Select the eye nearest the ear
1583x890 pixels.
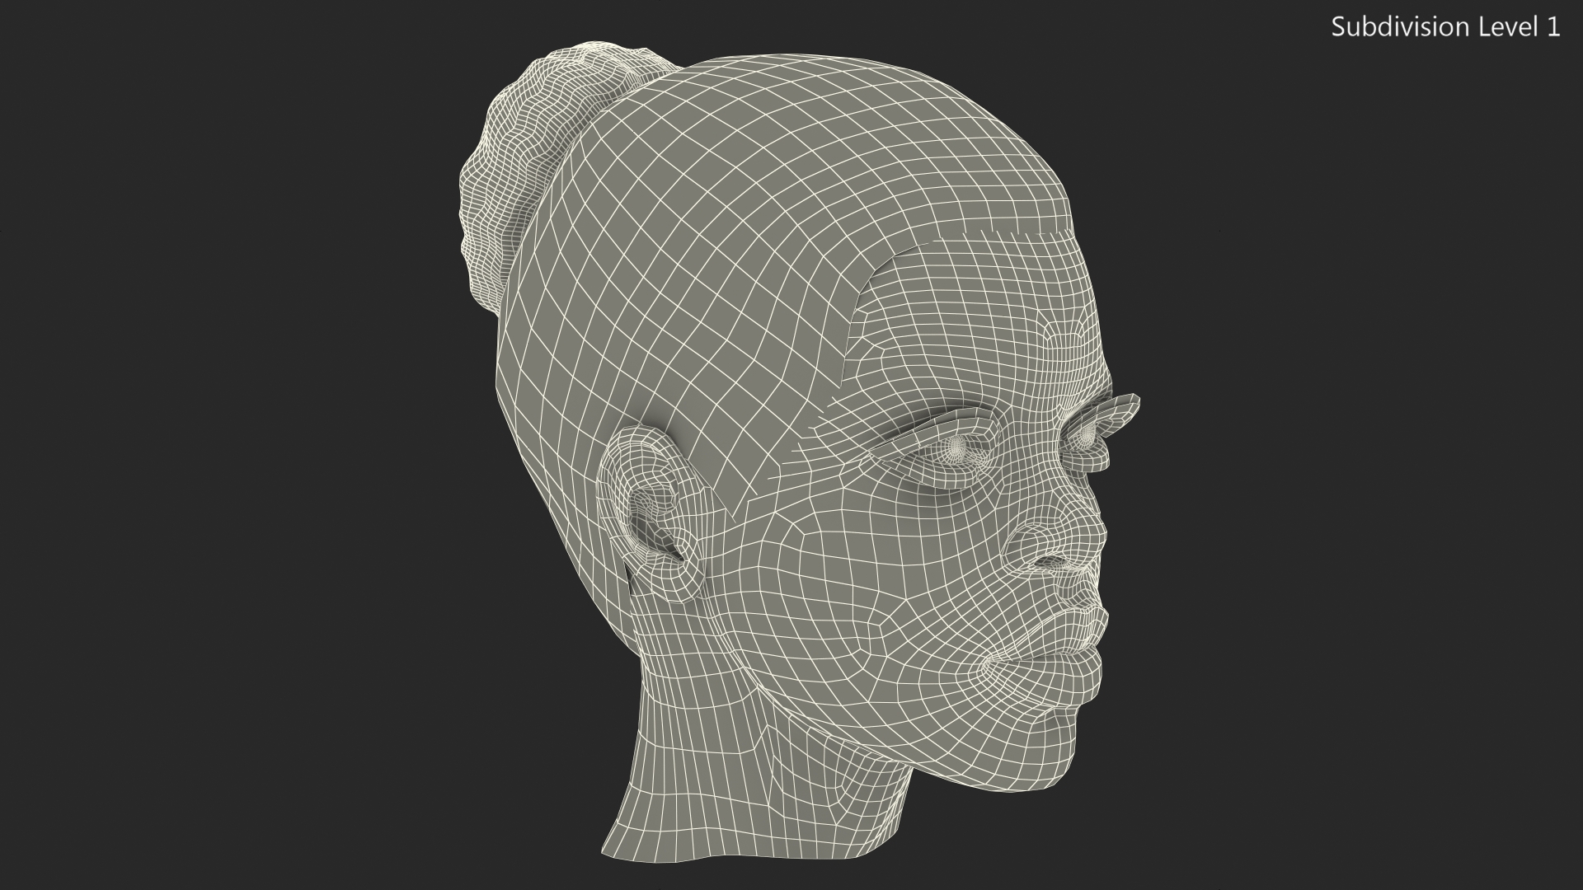click(x=956, y=449)
